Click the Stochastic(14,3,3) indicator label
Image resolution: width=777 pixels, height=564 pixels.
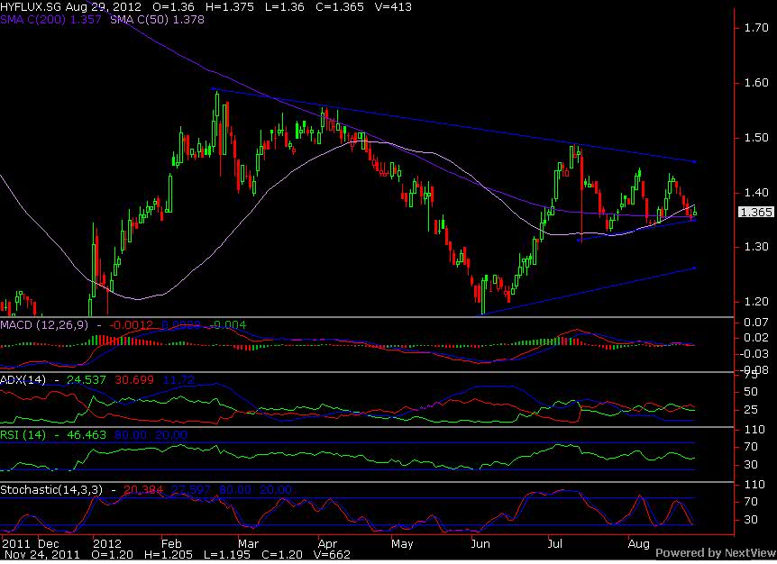point(51,490)
